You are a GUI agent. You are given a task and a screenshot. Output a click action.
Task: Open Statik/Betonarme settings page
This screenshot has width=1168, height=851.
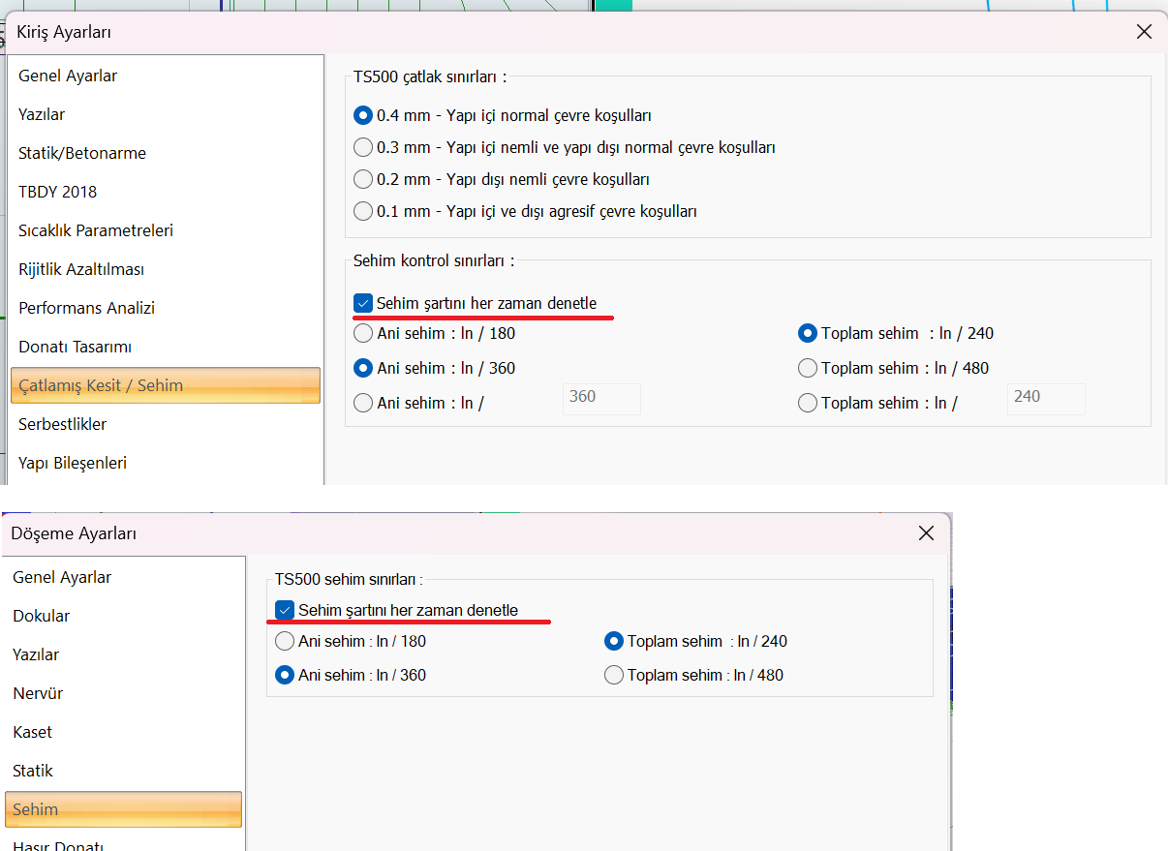point(166,153)
